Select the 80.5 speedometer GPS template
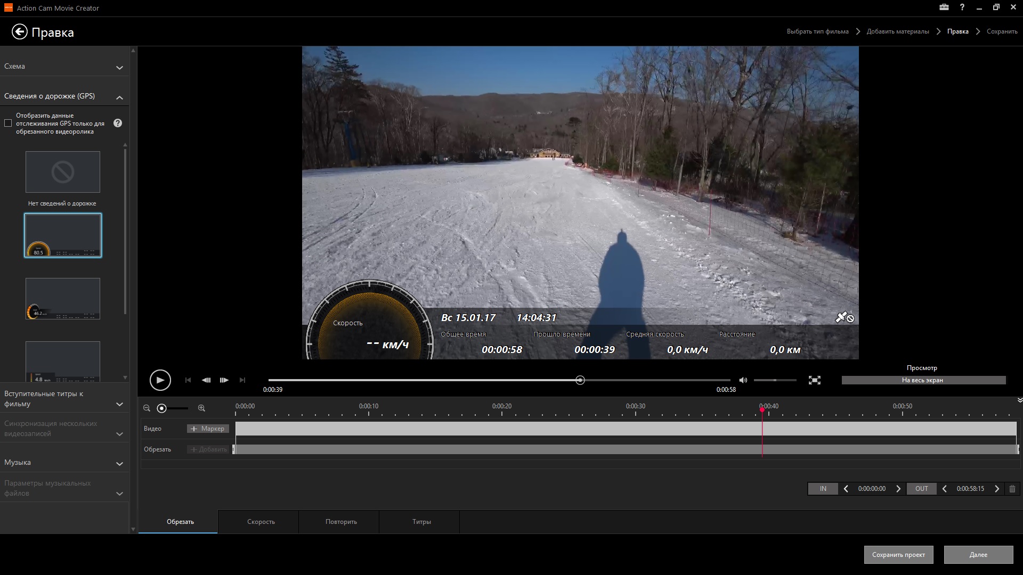 point(63,235)
